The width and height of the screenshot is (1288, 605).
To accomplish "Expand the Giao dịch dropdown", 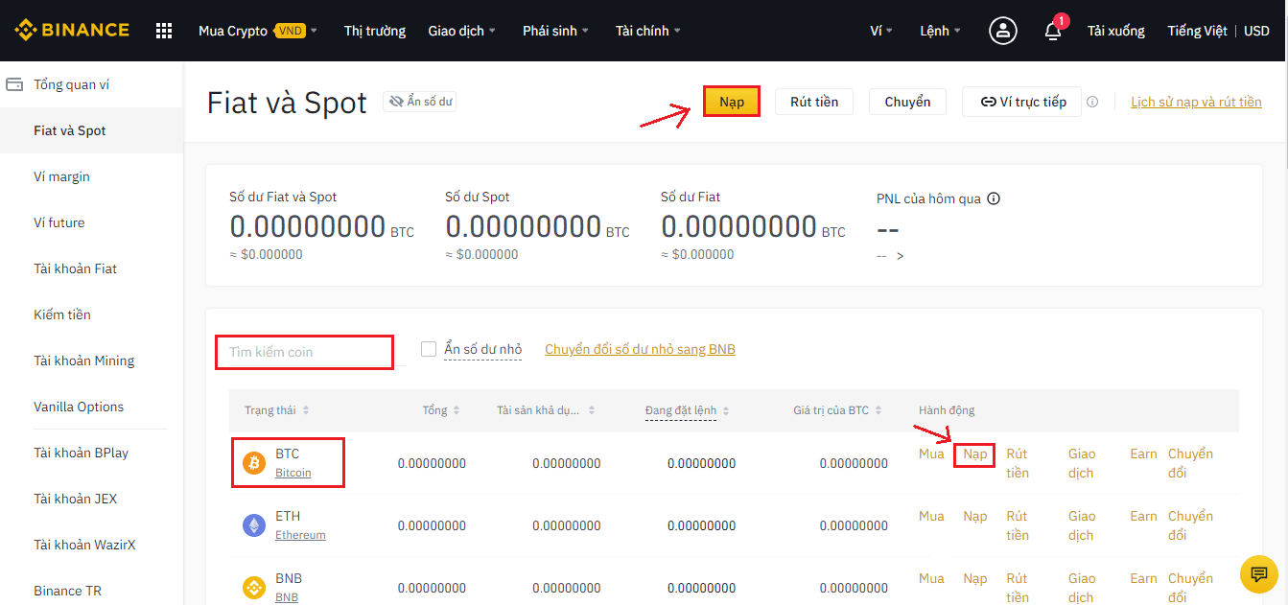I will pyautogui.click(x=462, y=31).
